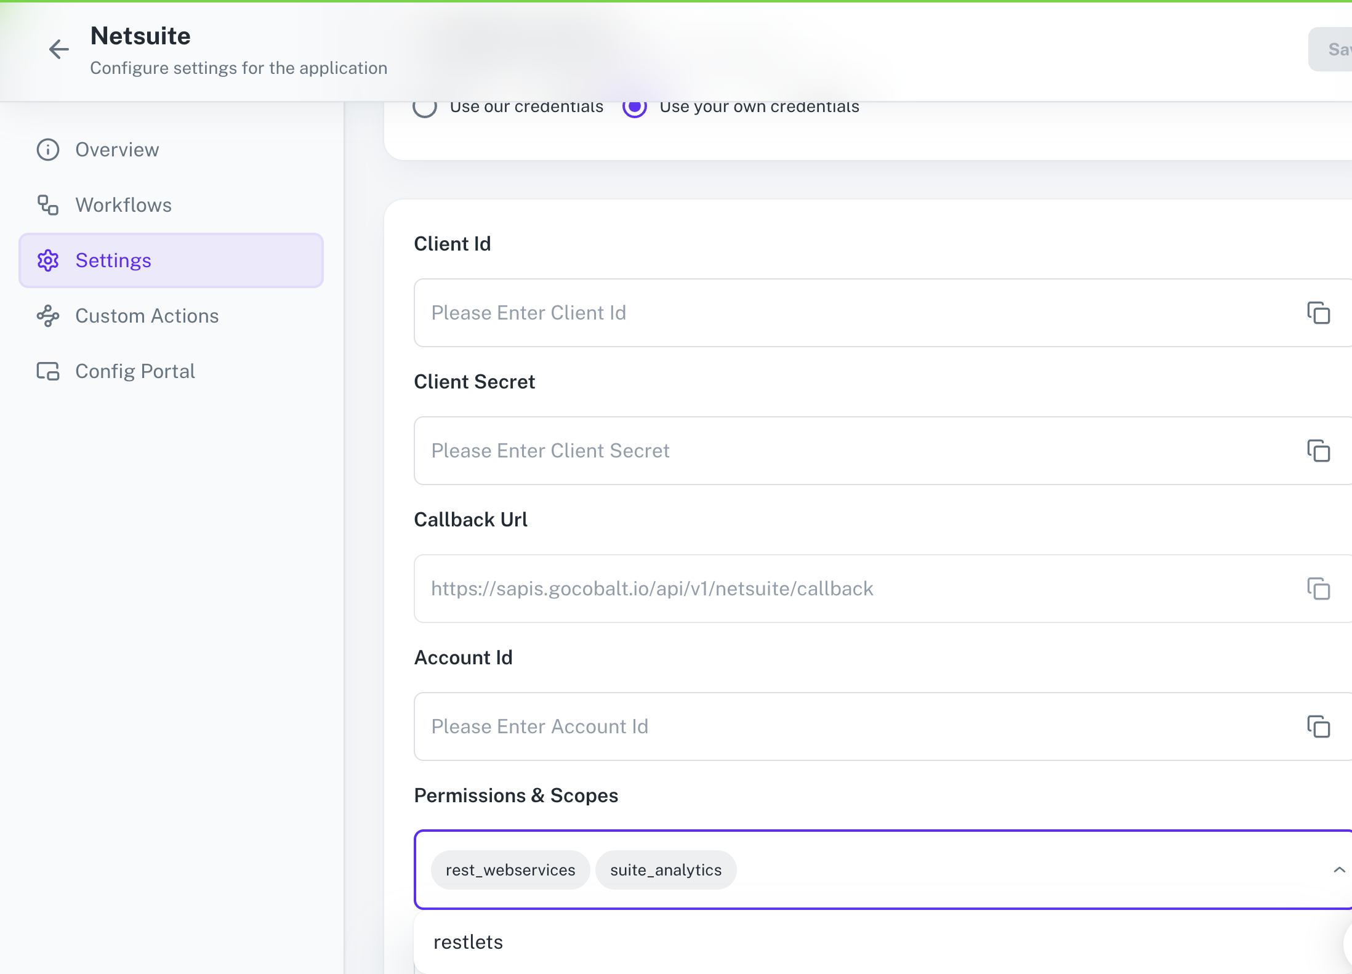Remove or select the suite_analytics scope chip
This screenshot has height=974, width=1352.
(x=666, y=870)
